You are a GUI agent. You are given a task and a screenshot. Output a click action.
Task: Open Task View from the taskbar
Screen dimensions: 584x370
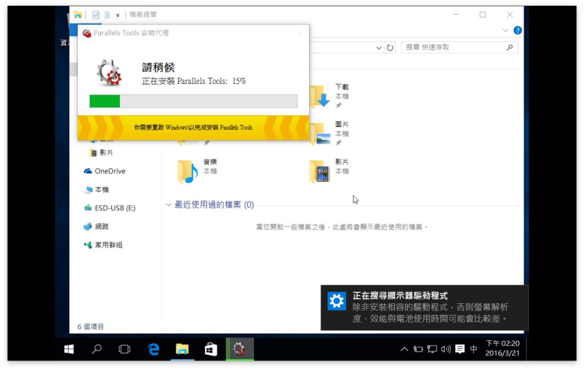click(x=124, y=349)
